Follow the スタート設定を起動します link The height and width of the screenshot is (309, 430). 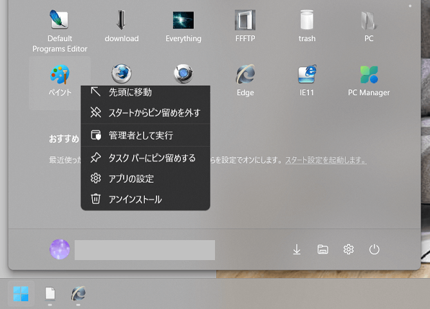(326, 160)
